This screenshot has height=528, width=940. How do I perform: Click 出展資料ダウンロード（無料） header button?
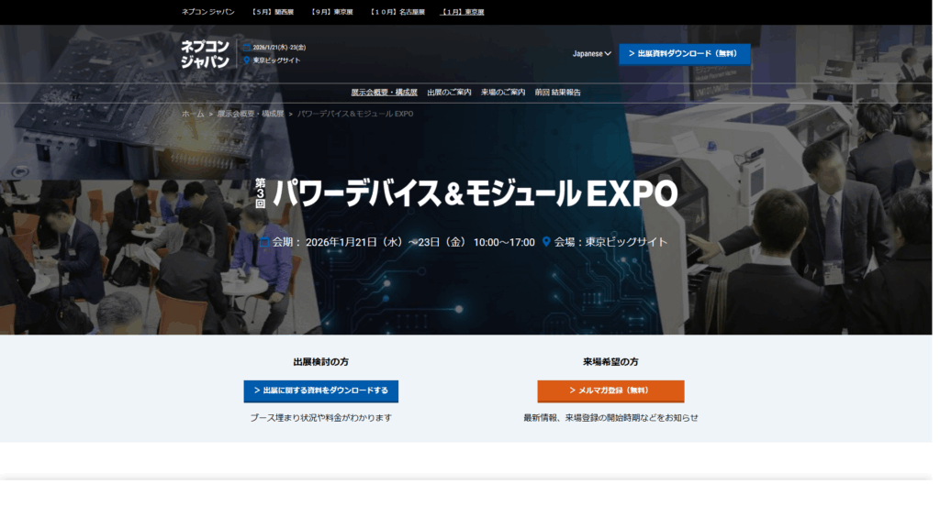[685, 54]
